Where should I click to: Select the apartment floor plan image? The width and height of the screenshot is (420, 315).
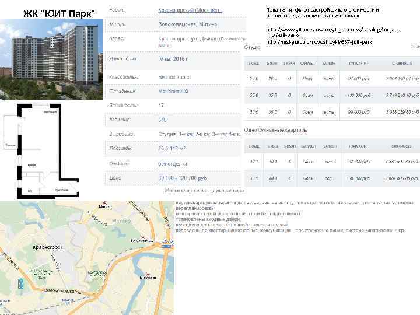[41, 151]
